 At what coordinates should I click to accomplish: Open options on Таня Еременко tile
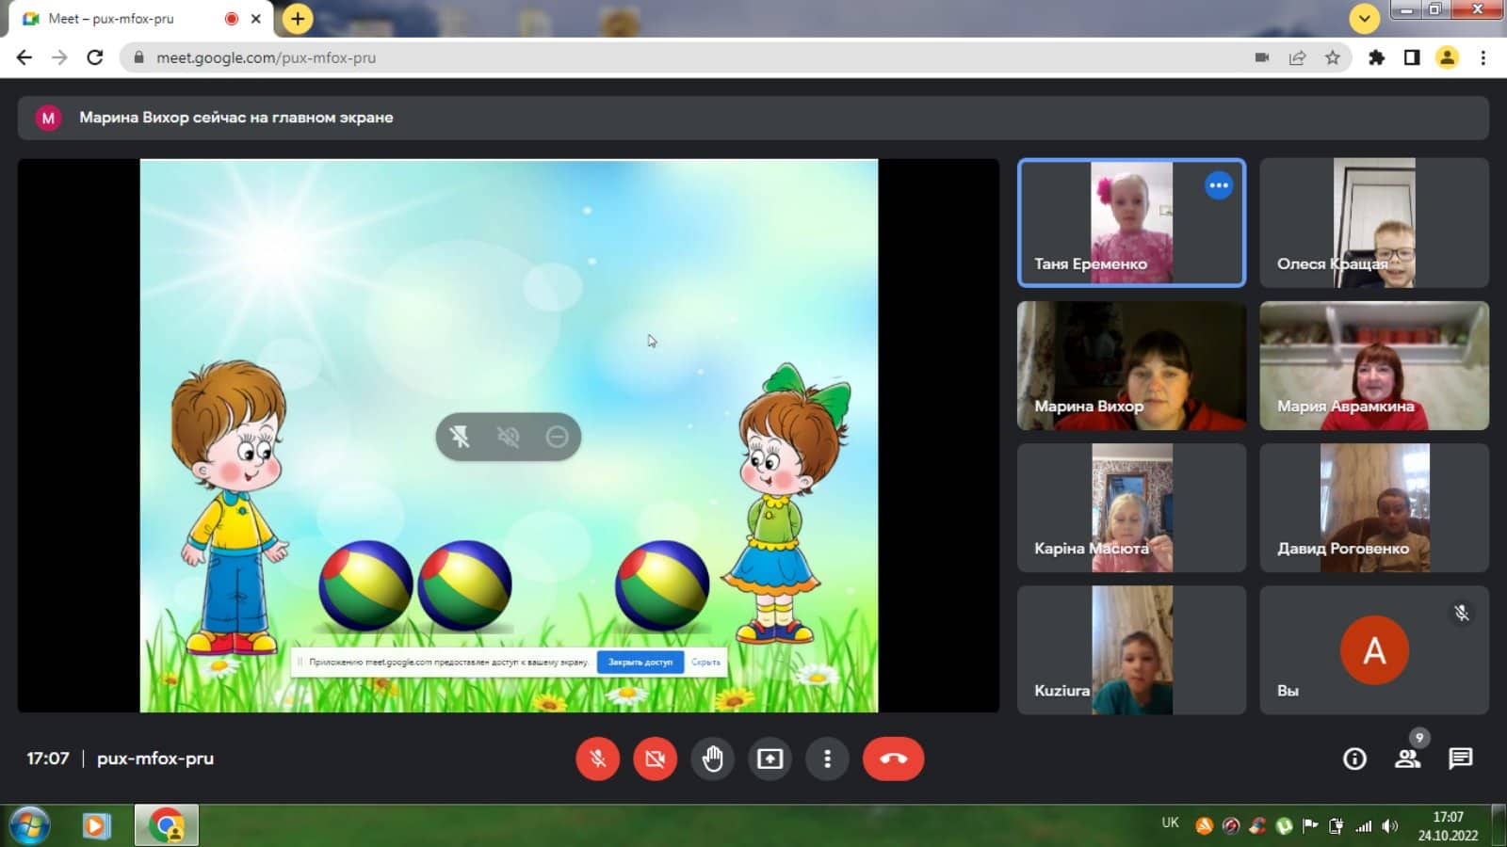click(1218, 185)
